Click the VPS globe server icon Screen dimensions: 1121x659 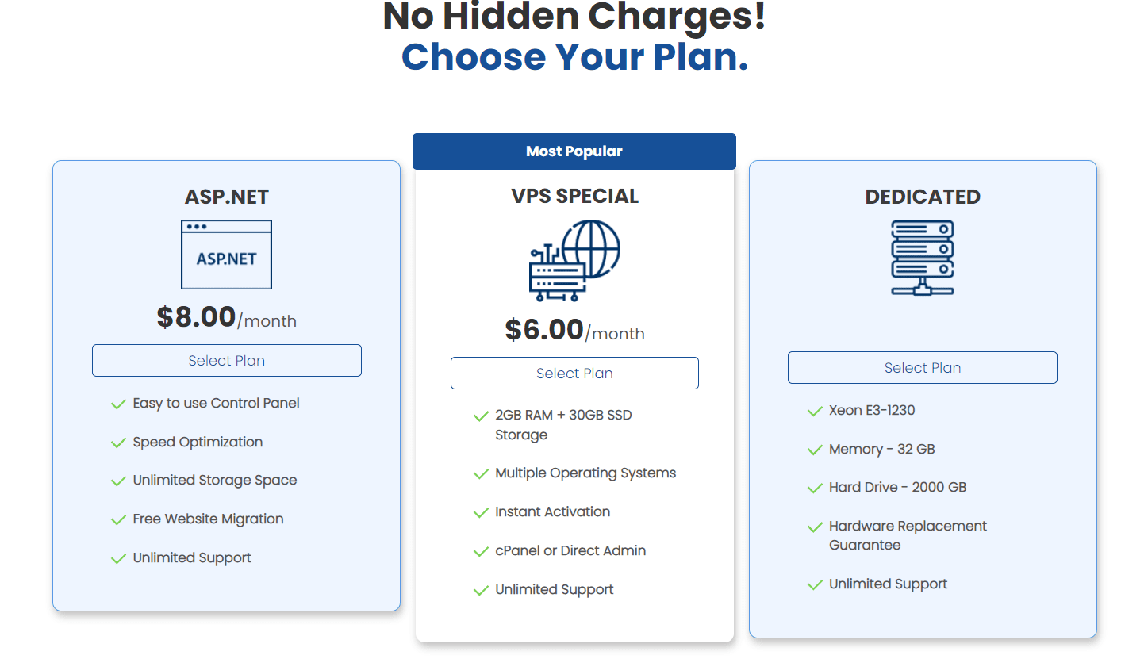tap(574, 261)
